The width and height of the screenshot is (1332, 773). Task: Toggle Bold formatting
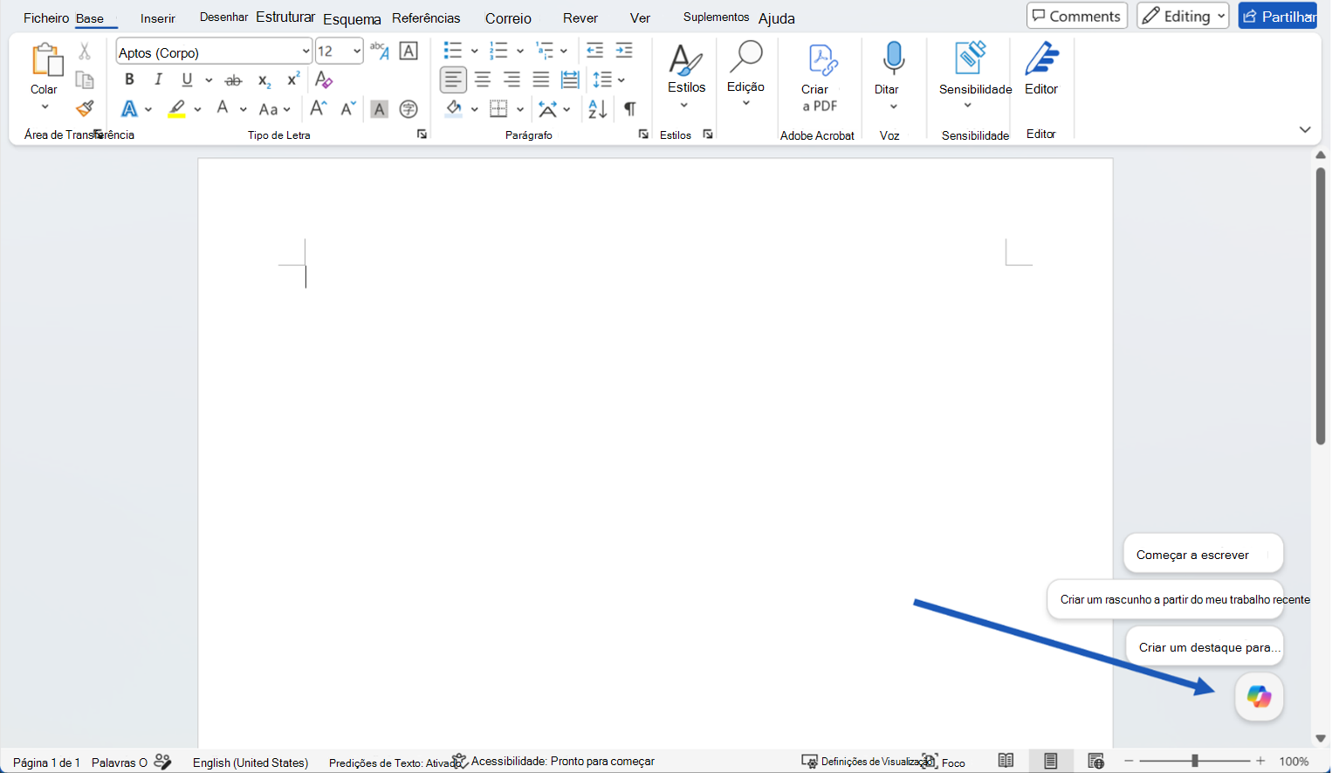click(129, 79)
